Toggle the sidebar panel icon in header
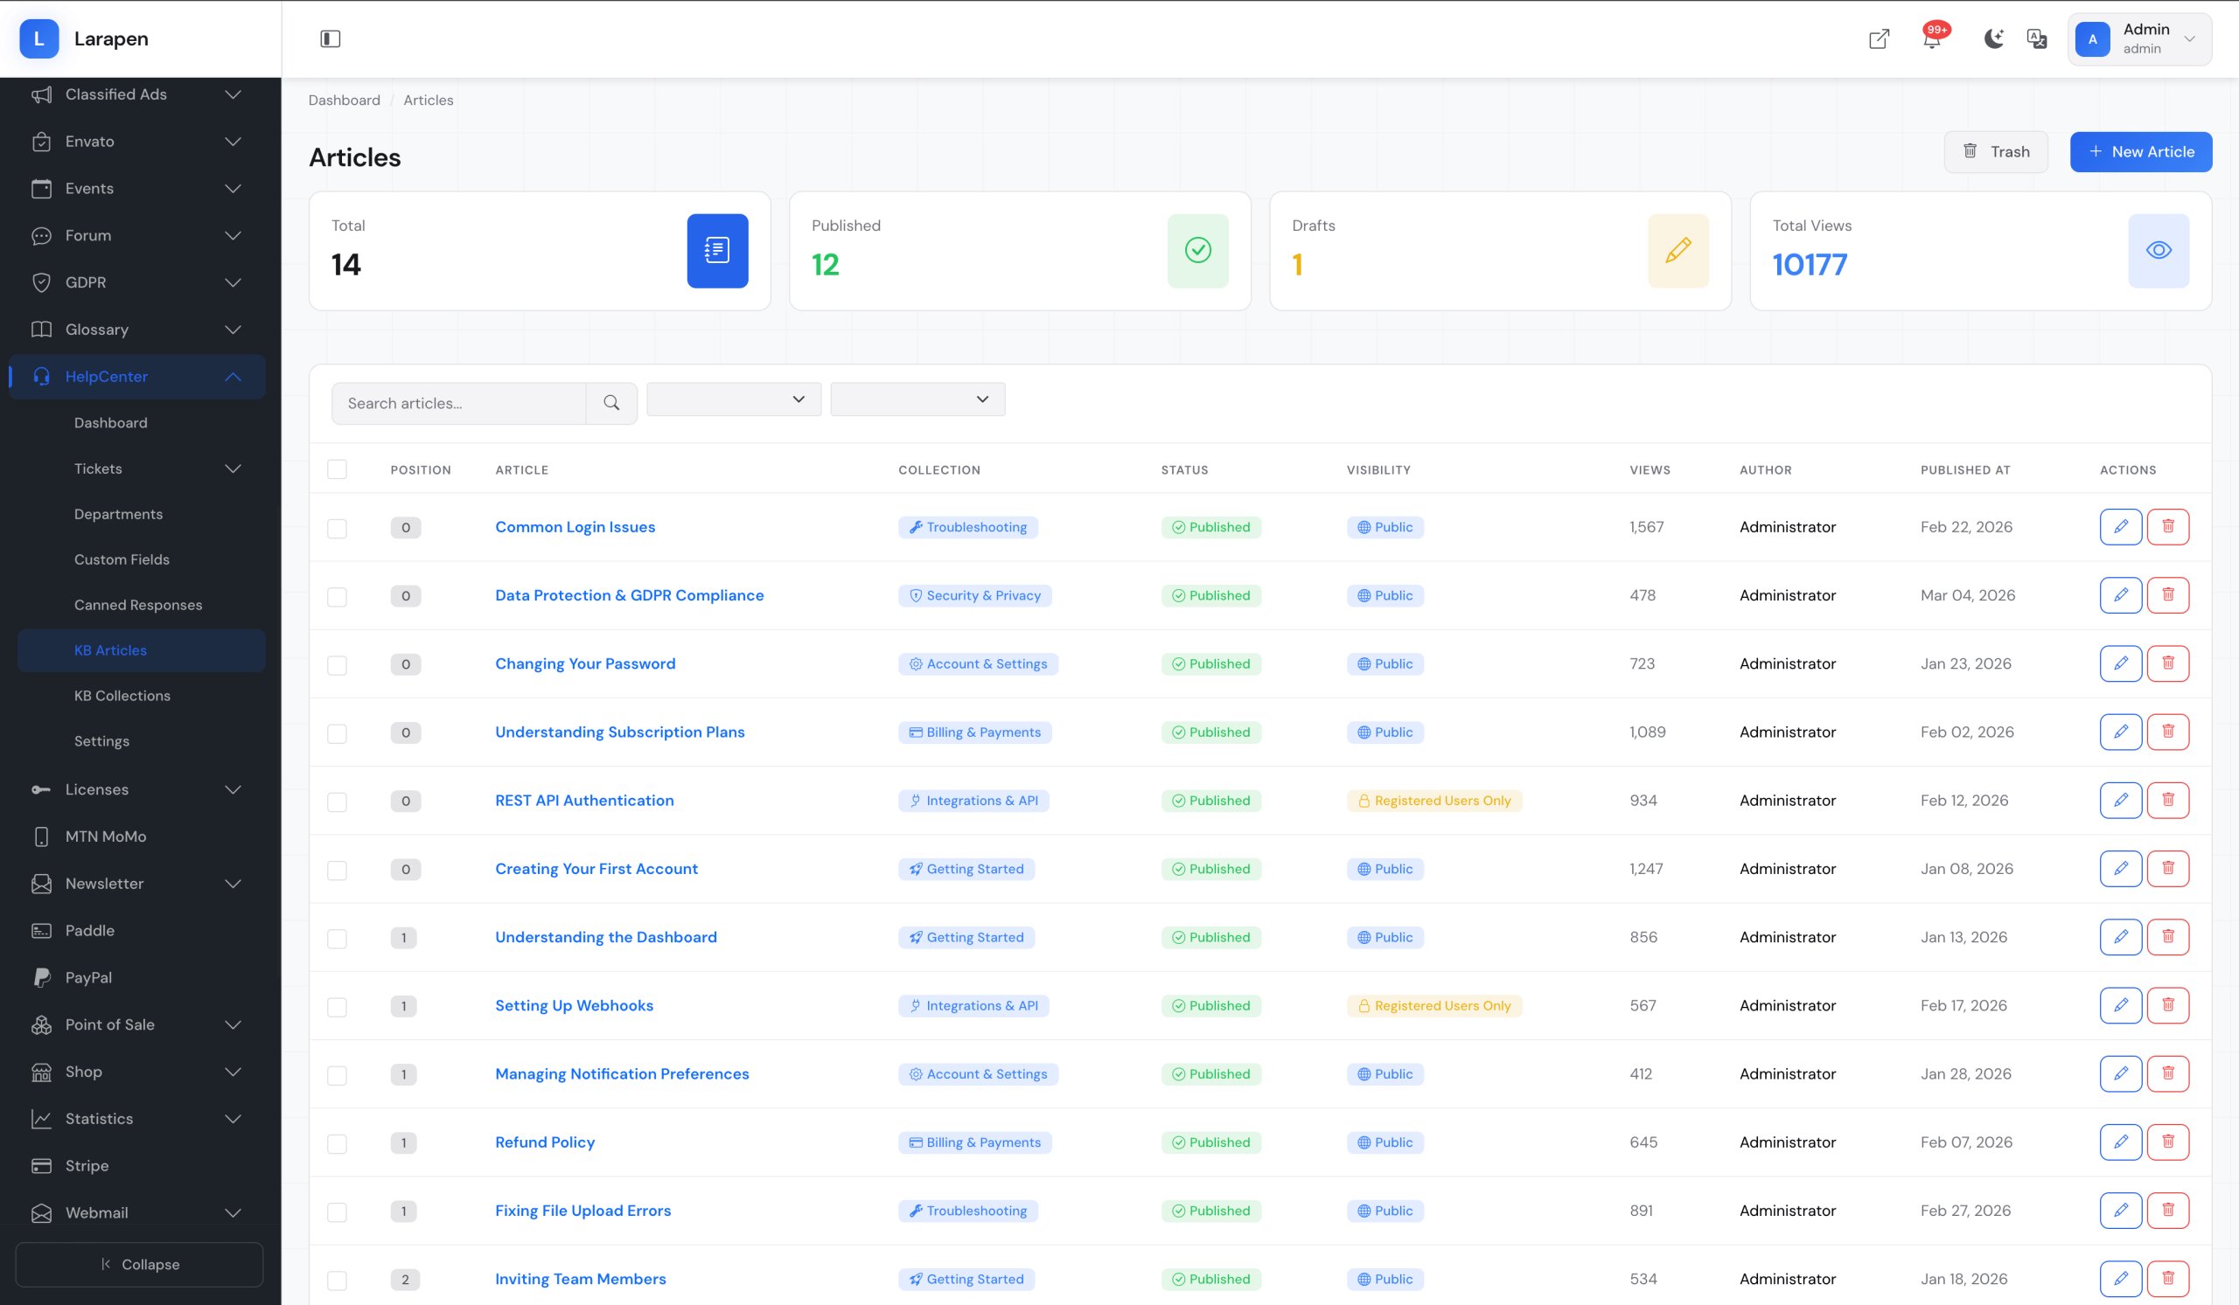 pos(330,38)
